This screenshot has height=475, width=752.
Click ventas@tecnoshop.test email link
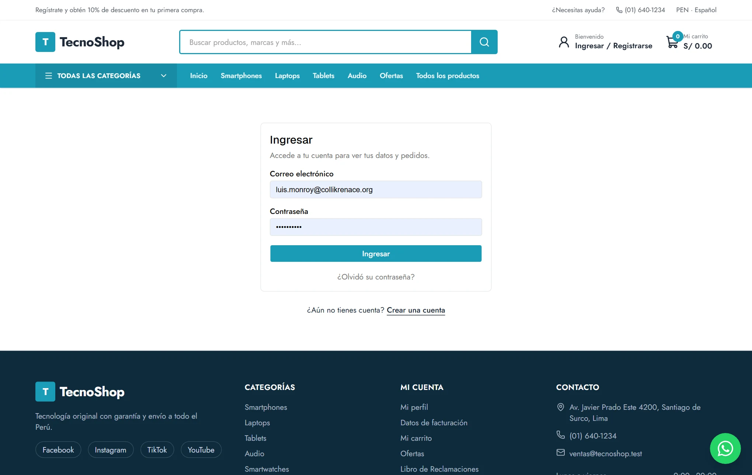pos(606,453)
